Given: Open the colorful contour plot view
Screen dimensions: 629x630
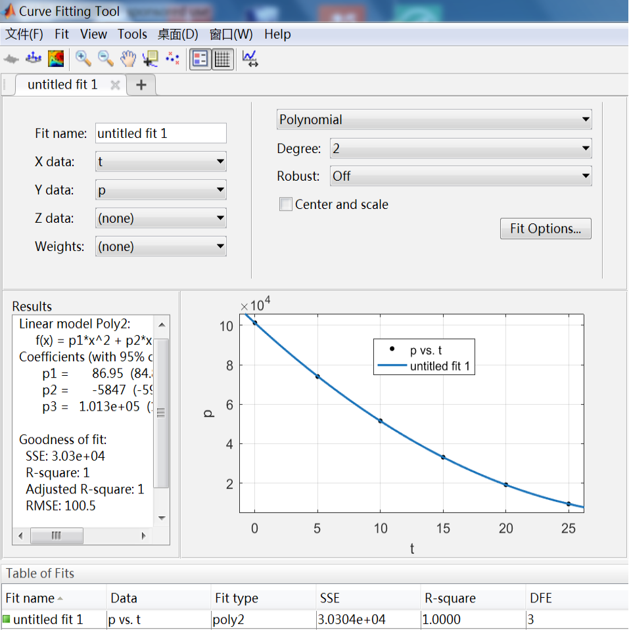Looking at the screenshot, I should point(56,58).
